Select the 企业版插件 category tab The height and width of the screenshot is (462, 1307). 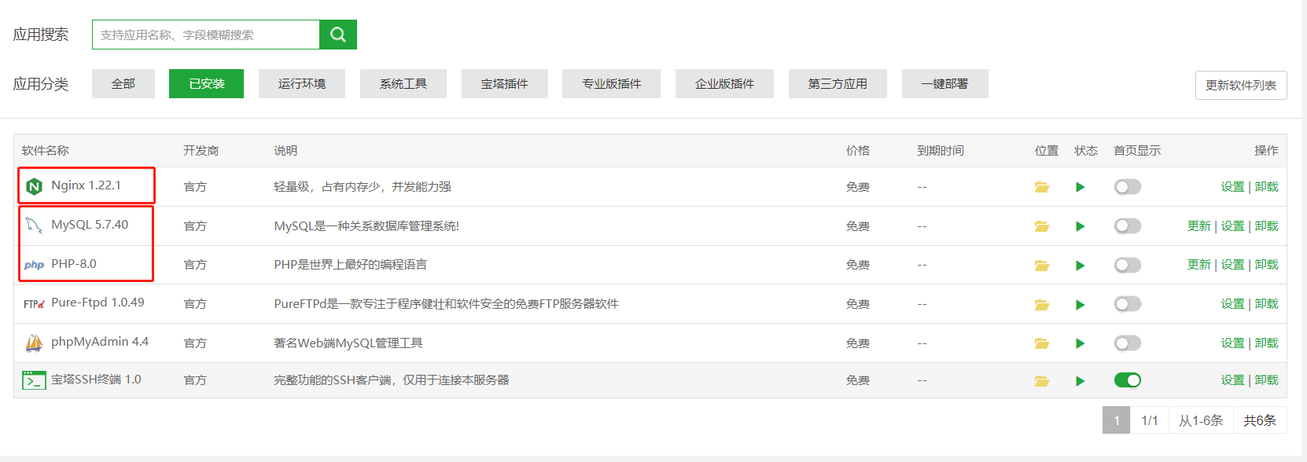(x=724, y=83)
